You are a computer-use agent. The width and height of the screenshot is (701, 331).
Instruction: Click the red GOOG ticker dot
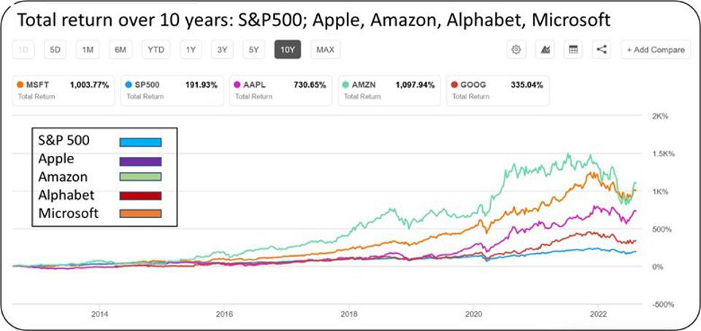coord(456,85)
